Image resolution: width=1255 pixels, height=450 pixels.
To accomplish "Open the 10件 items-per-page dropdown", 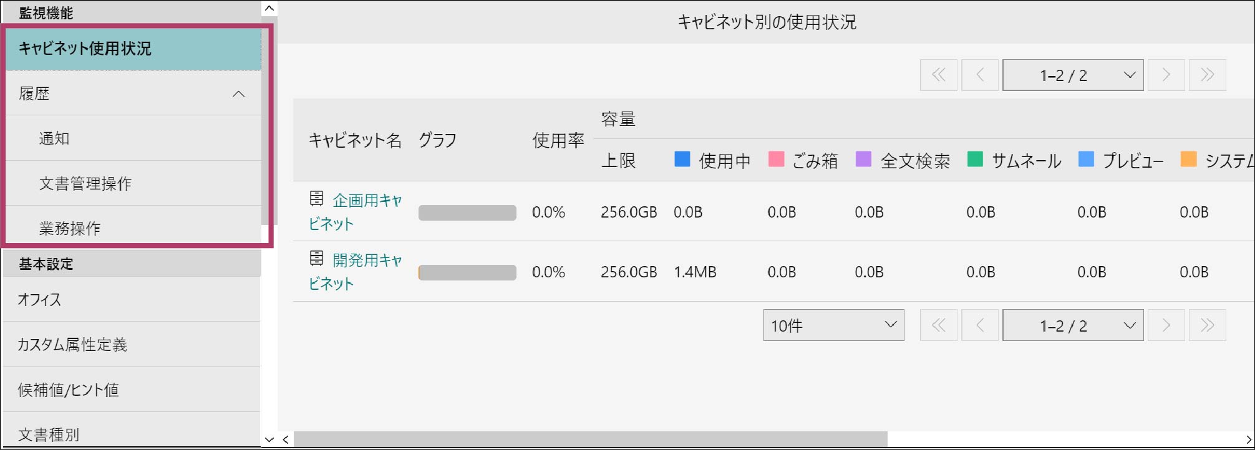I will pyautogui.click(x=833, y=325).
